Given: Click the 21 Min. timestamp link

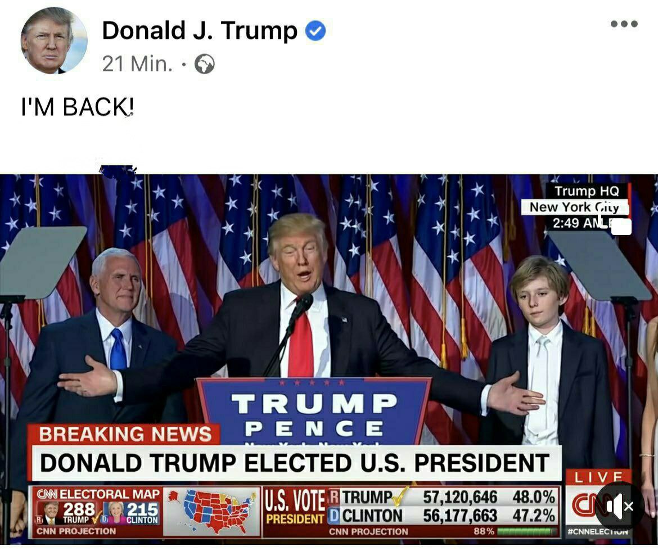Looking at the screenshot, I should [137, 64].
